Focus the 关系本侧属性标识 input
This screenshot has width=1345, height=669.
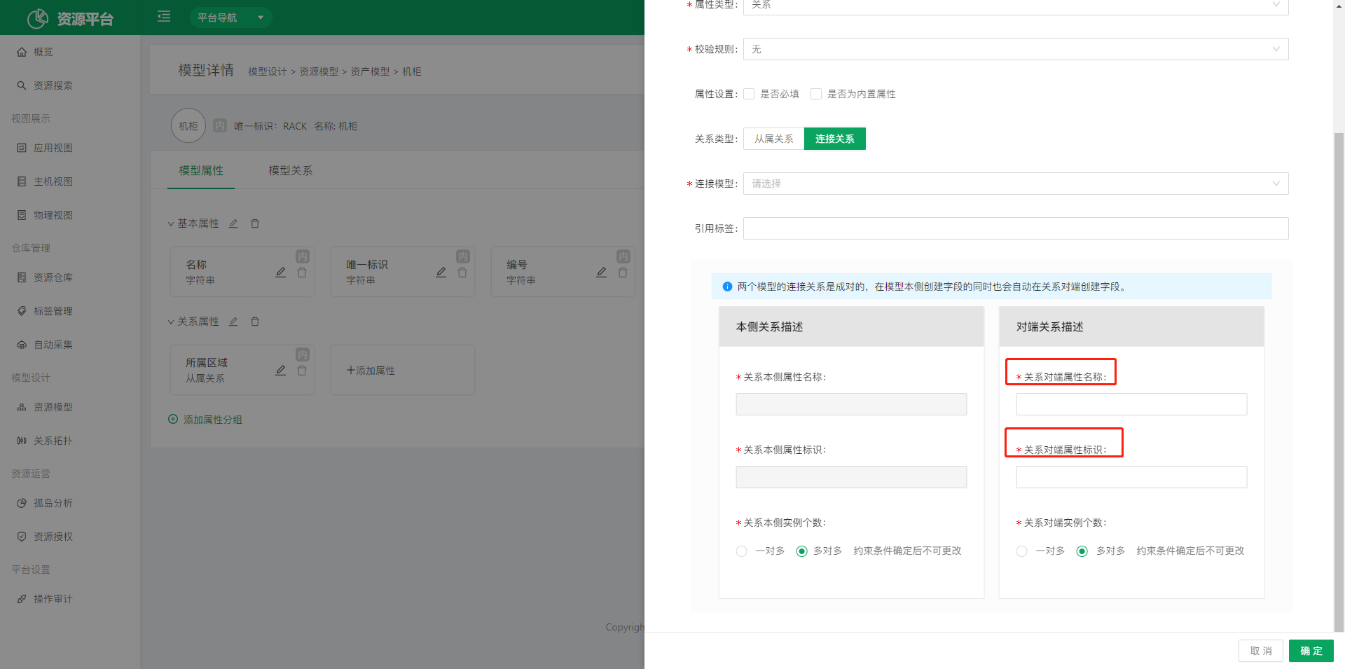pos(851,477)
